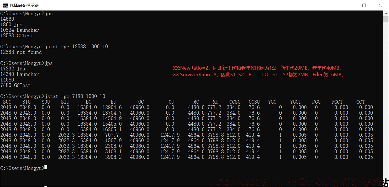Click the "12588 not found" output line
389x187 pixels.
coord(21,52)
